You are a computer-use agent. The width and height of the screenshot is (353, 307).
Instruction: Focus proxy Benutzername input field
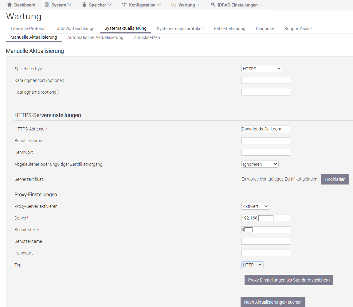[266, 241]
